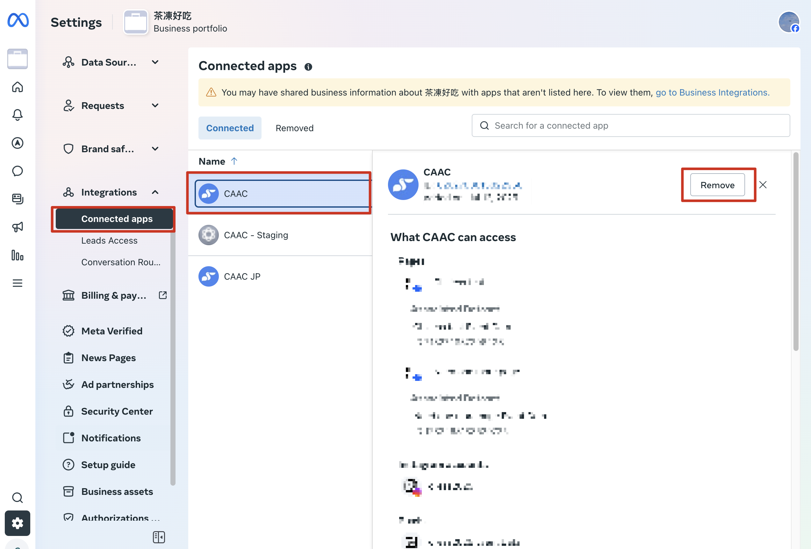Click Name column header
This screenshot has width=811, height=549.
[x=212, y=161]
